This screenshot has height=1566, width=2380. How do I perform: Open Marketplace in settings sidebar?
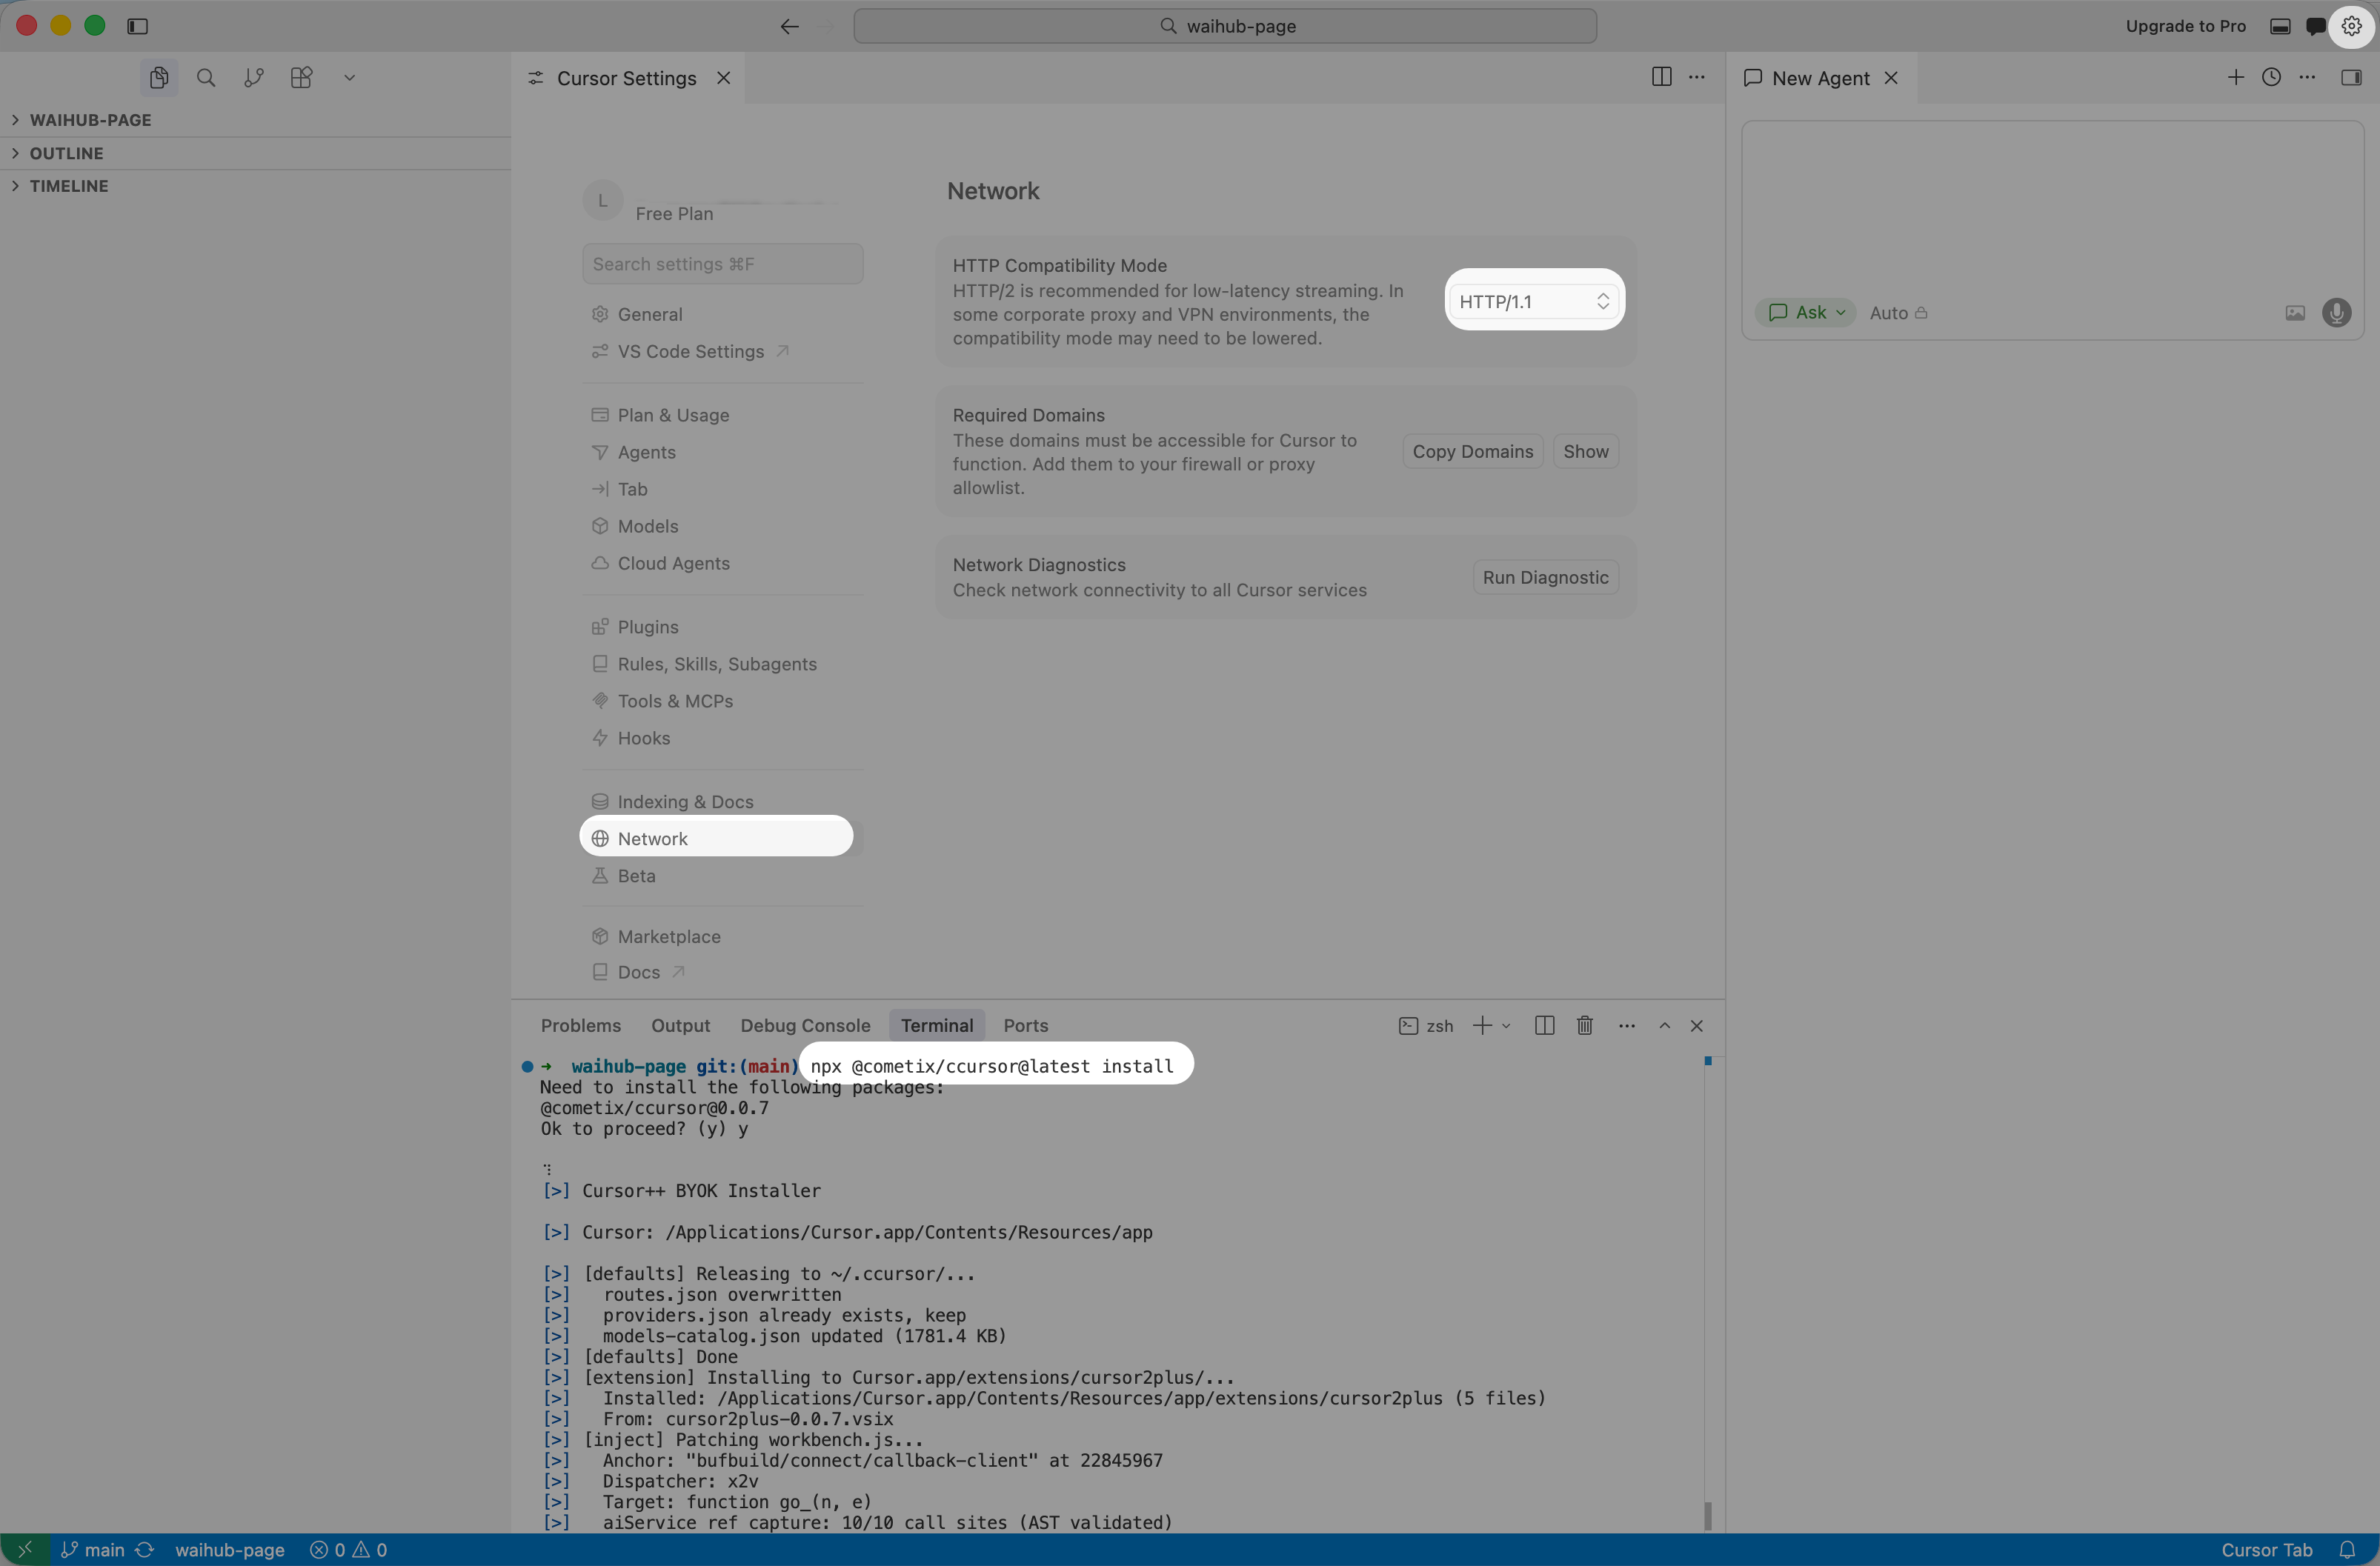[722, 937]
